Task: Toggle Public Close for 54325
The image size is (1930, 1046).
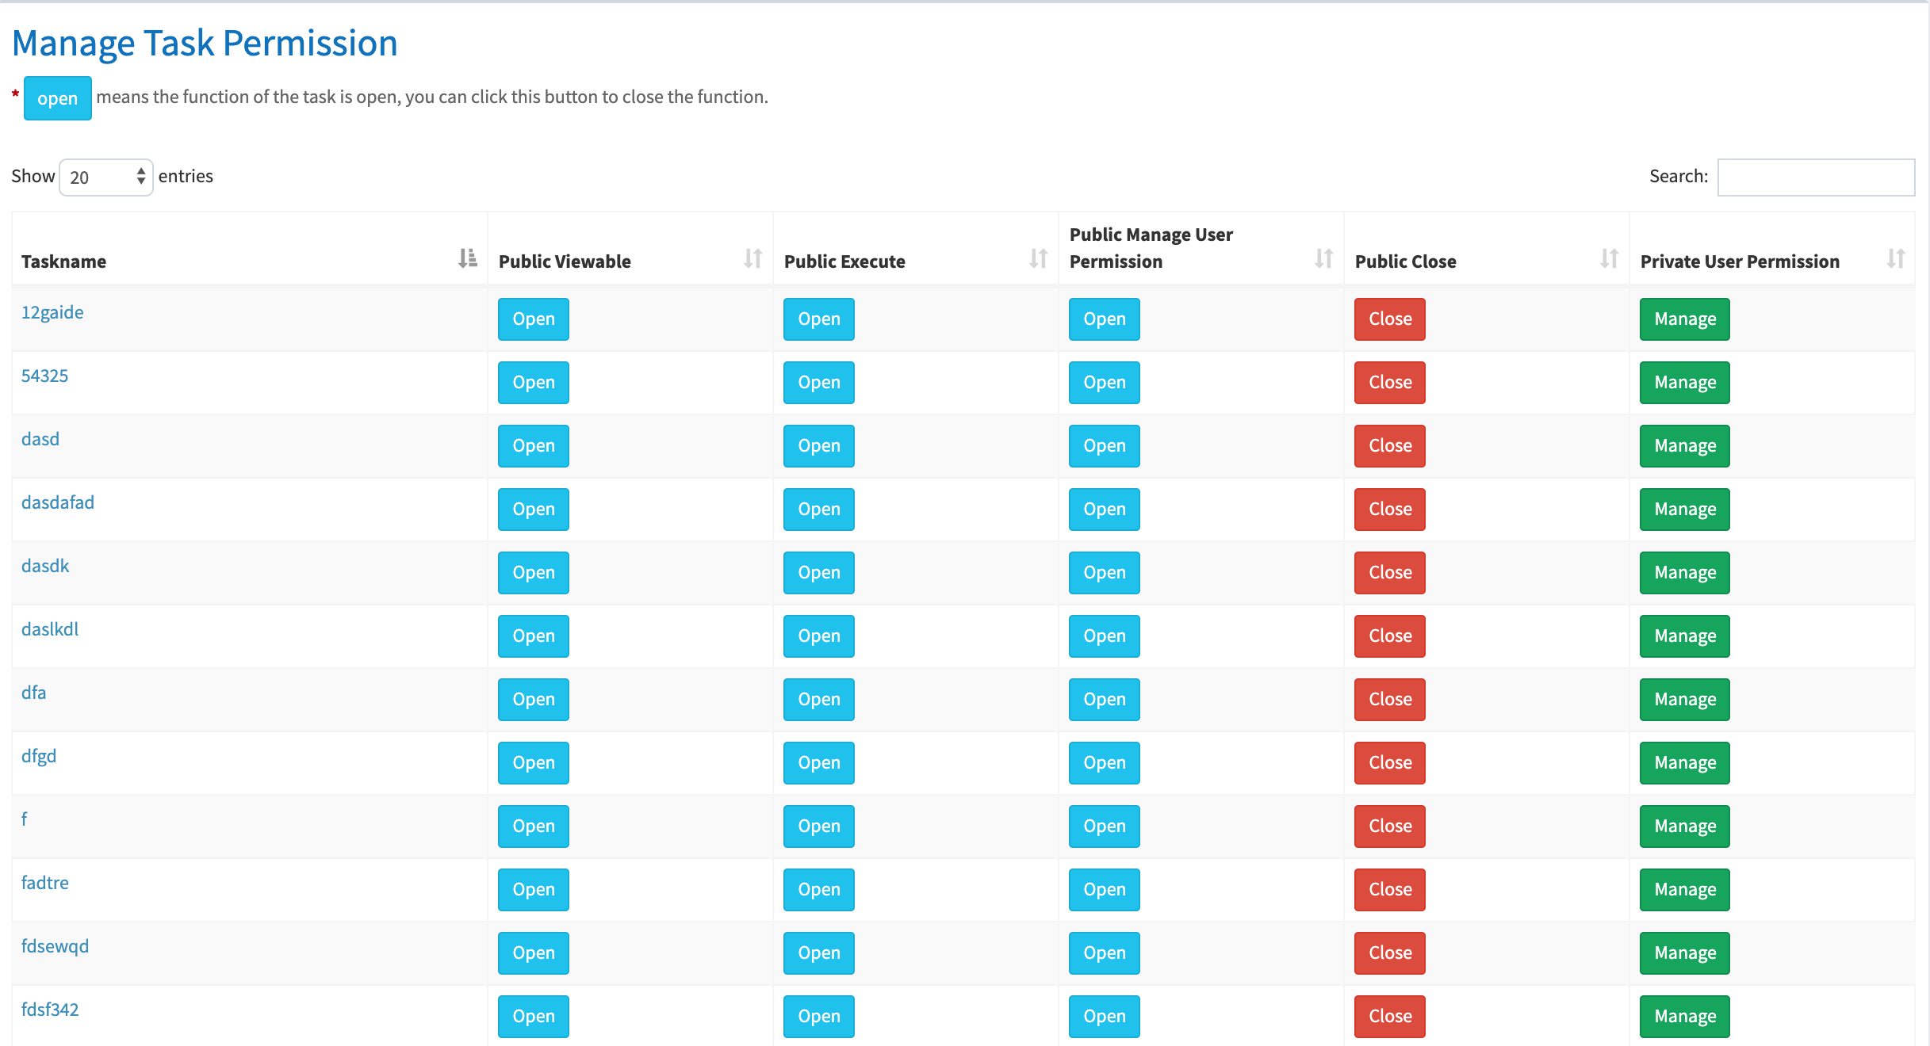Action: 1390,383
